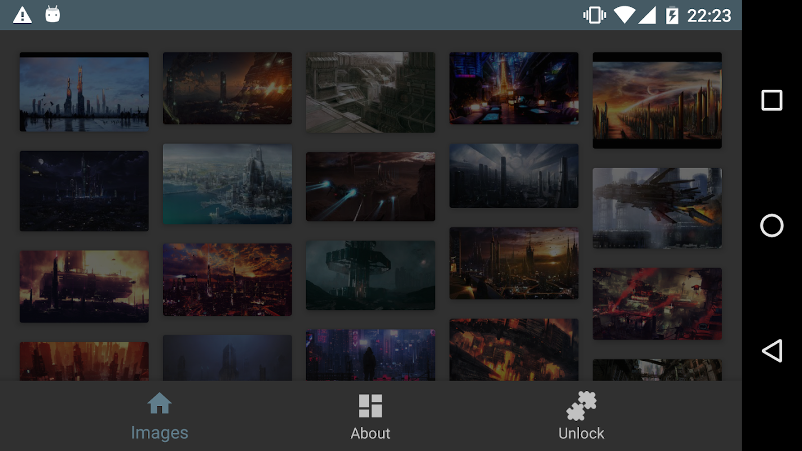Open the golden sunset ringed-planet city wallpaper

[x=657, y=100]
